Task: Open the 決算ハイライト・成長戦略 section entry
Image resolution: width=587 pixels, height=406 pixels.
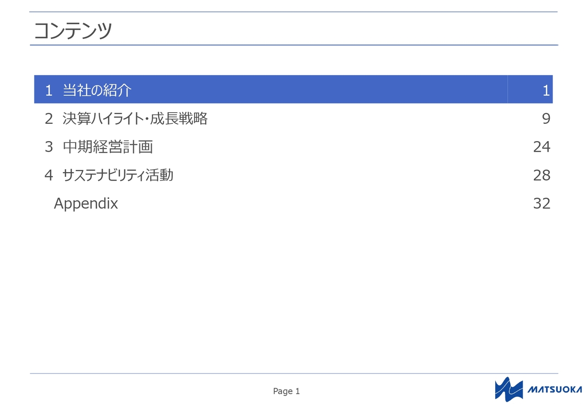Action: (x=135, y=119)
